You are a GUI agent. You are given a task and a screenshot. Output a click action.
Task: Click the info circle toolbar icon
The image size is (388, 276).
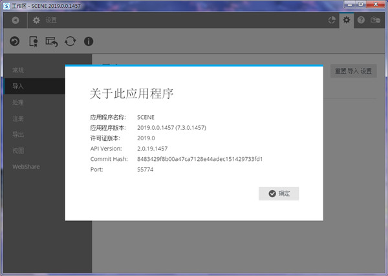pyautogui.click(x=89, y=41)
